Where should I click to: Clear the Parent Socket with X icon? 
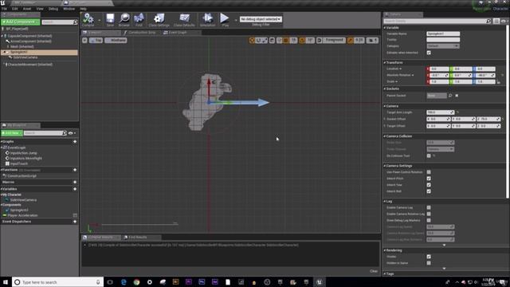pos(457,96)
